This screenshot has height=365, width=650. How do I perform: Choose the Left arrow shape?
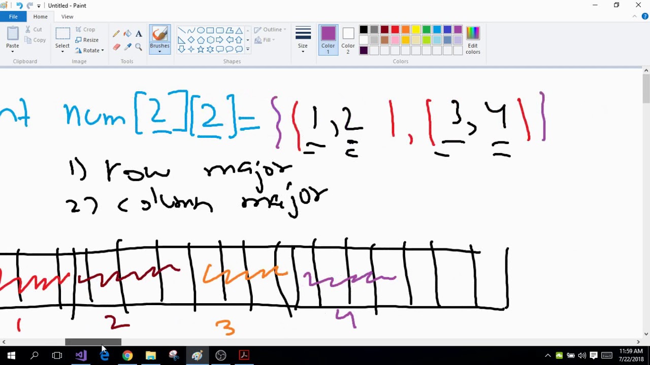[x=230, y=40]
